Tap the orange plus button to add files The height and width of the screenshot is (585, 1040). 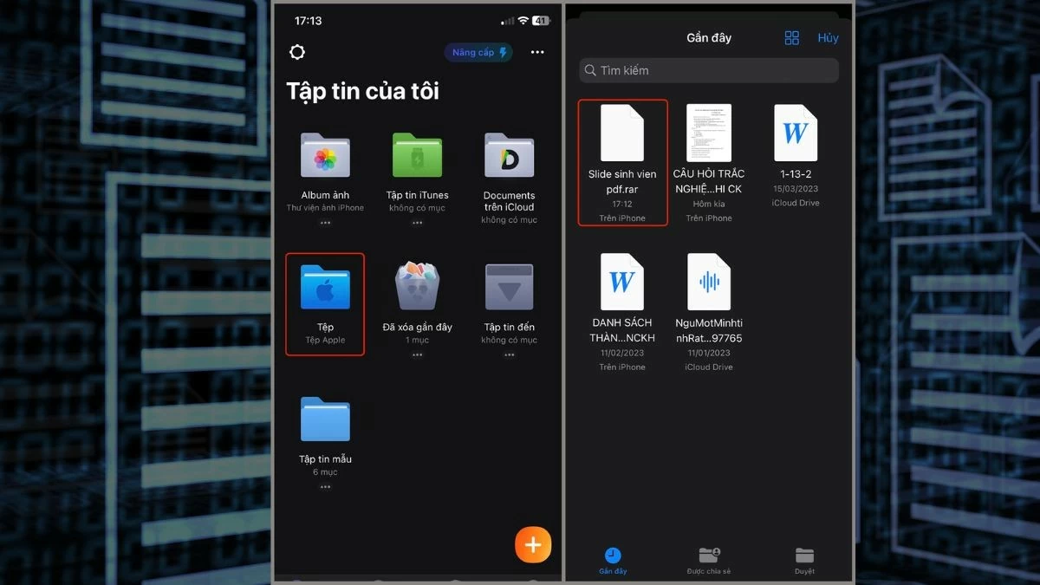(533, 544)
